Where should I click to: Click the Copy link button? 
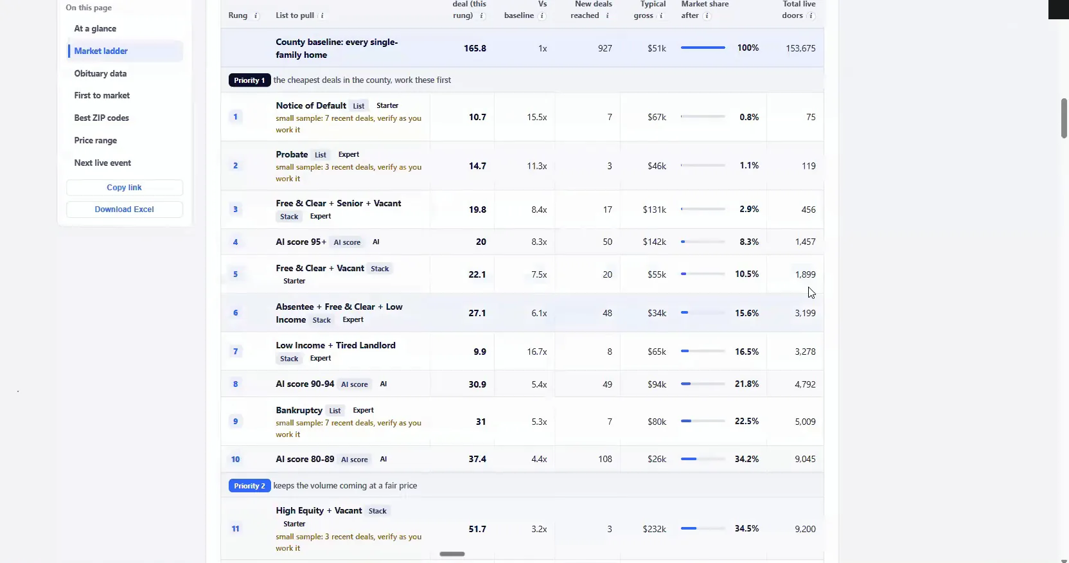click(x=125, y=188)
